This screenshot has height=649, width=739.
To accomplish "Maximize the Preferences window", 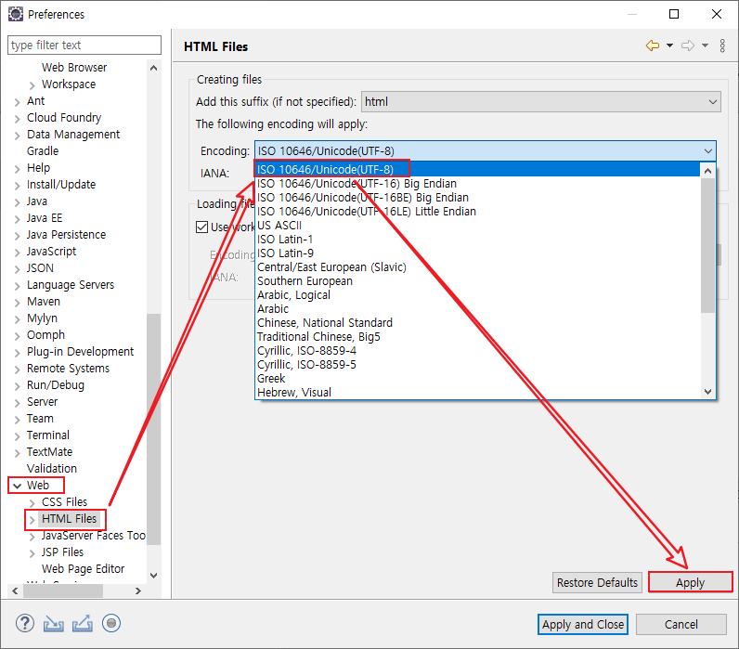I will [x=674, y=14].
